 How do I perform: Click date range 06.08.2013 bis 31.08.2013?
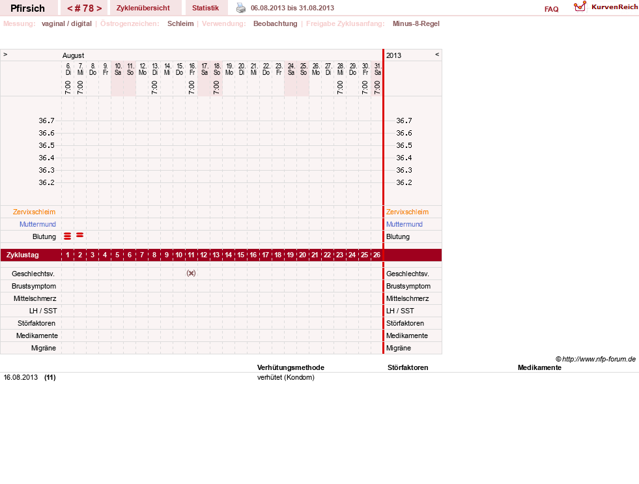292,8
